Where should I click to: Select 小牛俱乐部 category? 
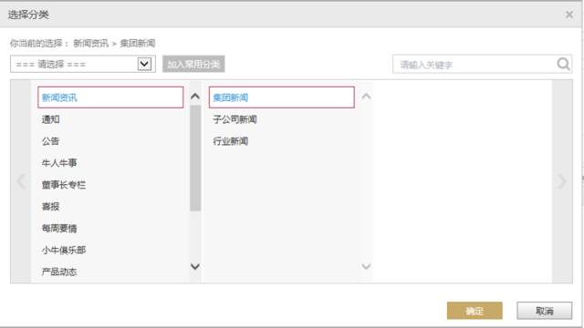click(x=64, y=250)
